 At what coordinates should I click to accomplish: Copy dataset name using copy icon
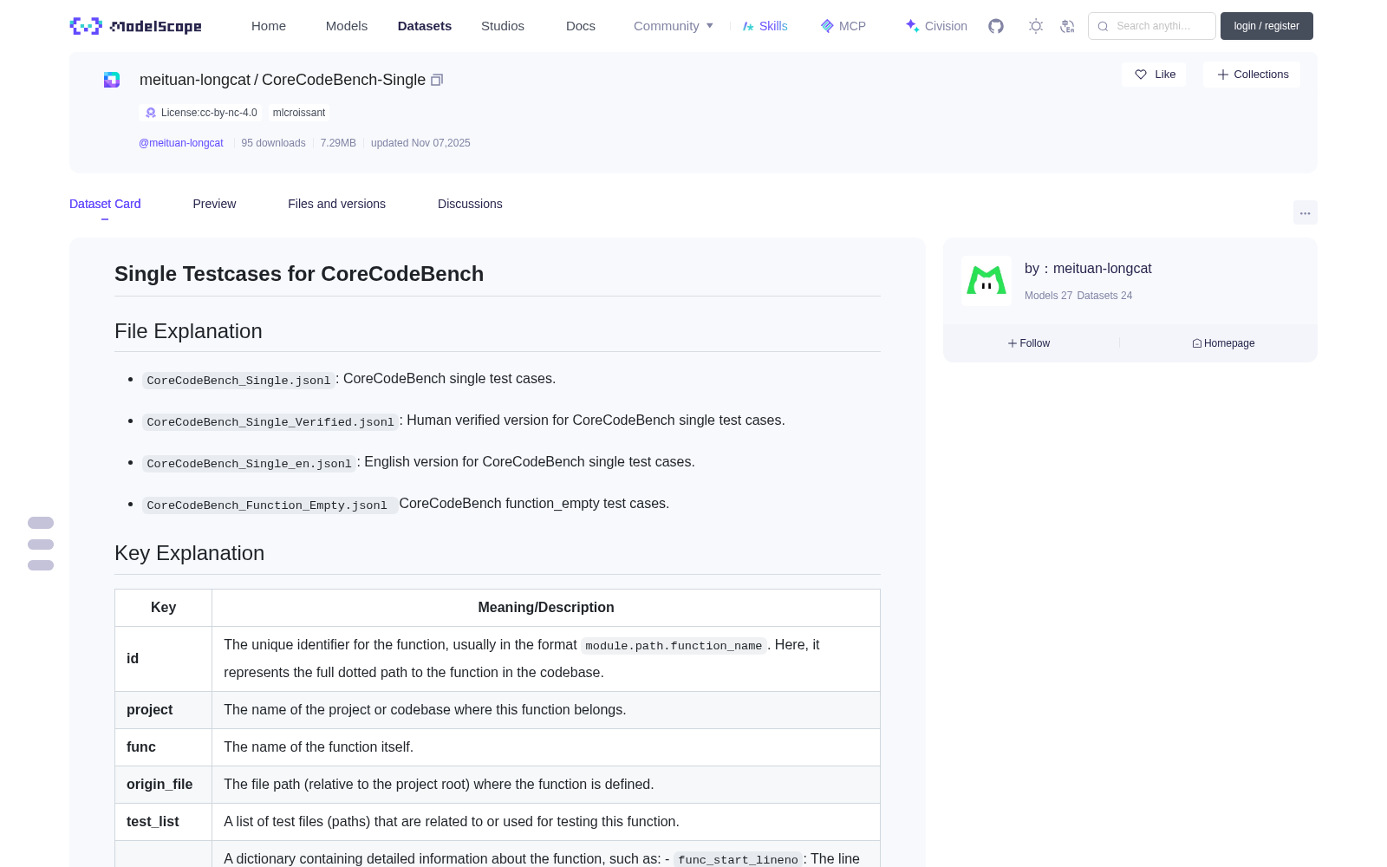point(437,80)
